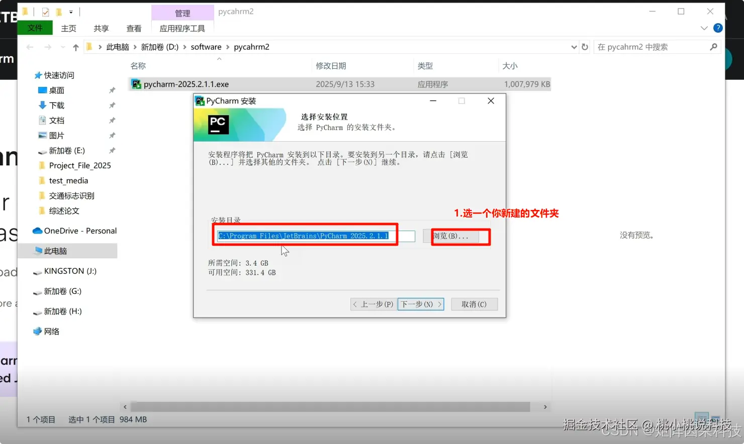The width and height of the screenshot is (744, 444).
Task: Click 新加卷 (D:) breadcrumb segment
Action: (159, 47)
